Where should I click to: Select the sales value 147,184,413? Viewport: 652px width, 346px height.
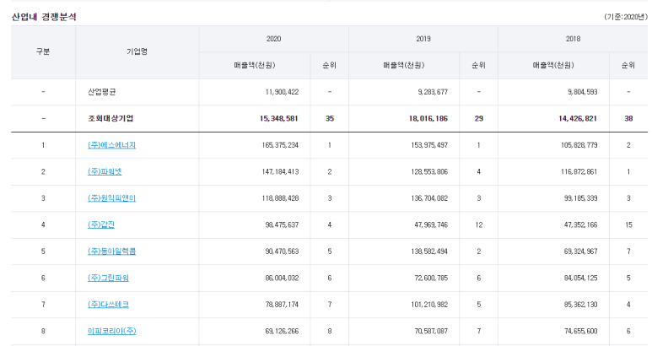(x=280, y=172)
